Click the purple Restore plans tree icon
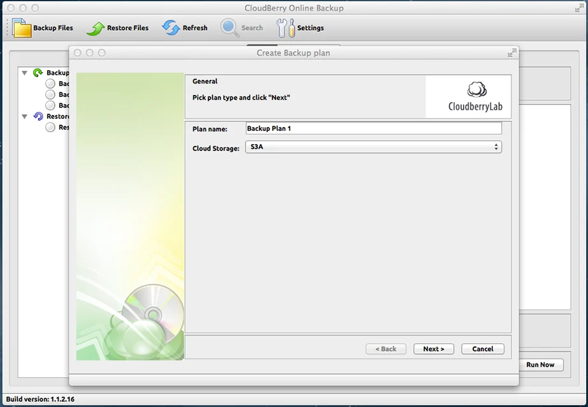 point(38,116)
